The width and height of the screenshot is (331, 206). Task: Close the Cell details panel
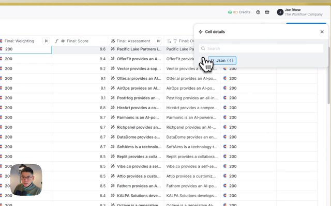tap(322, 31)
